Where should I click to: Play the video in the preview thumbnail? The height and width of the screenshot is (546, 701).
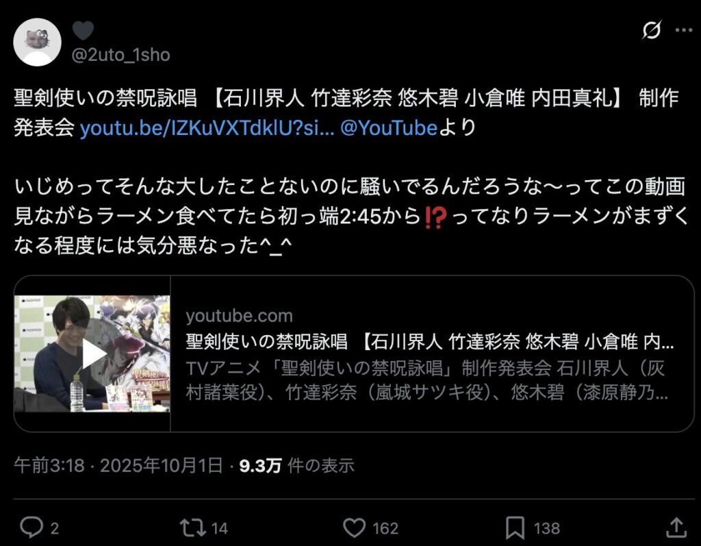pos(93,354)
